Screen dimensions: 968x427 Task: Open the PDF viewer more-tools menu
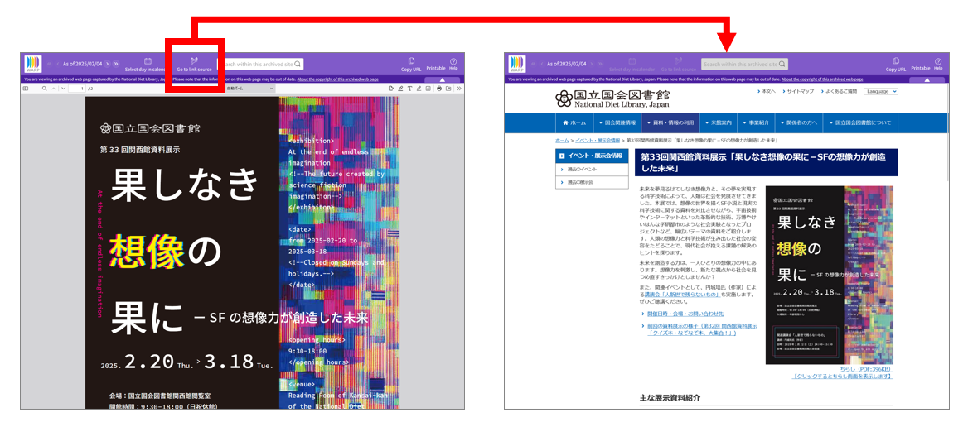[x=459, y=89]
